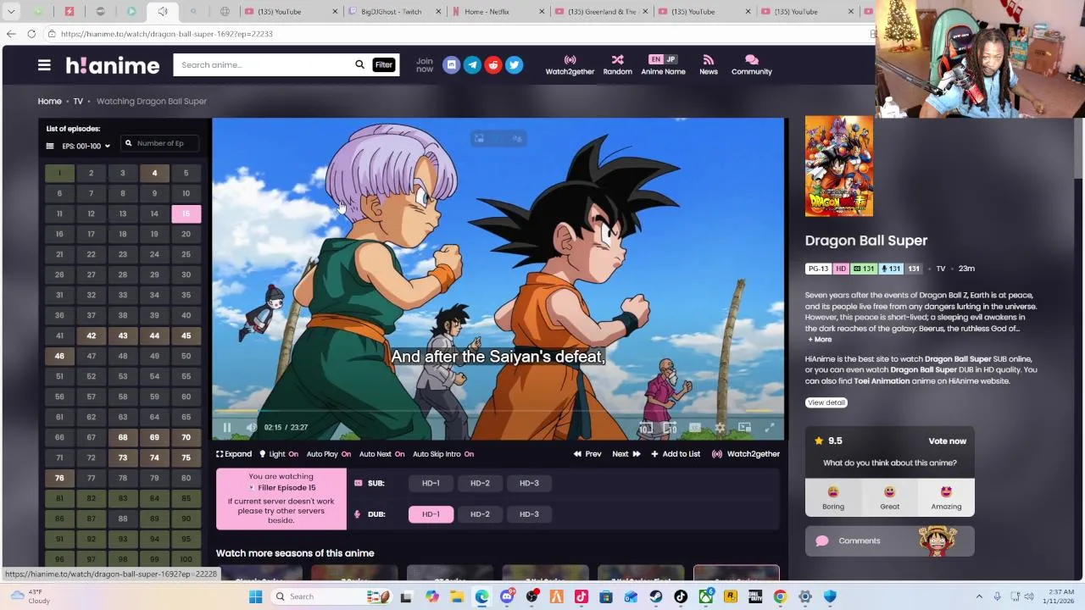The height and width of the screenshot is (610, 1085).
Task: Open TikTok from the taskbar
Action: click(681, 596)
